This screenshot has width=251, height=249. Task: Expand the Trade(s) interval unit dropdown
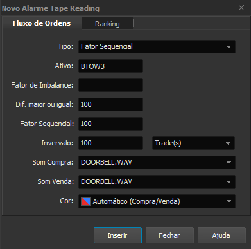(x=193, y=143)
